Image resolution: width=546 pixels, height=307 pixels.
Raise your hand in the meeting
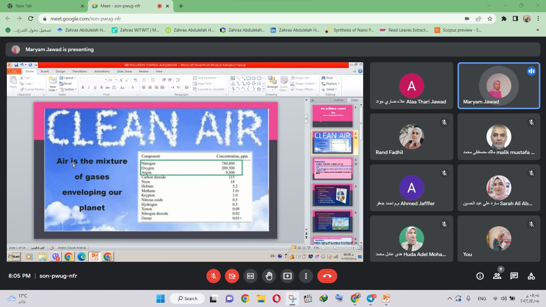(x=269, y=276)
